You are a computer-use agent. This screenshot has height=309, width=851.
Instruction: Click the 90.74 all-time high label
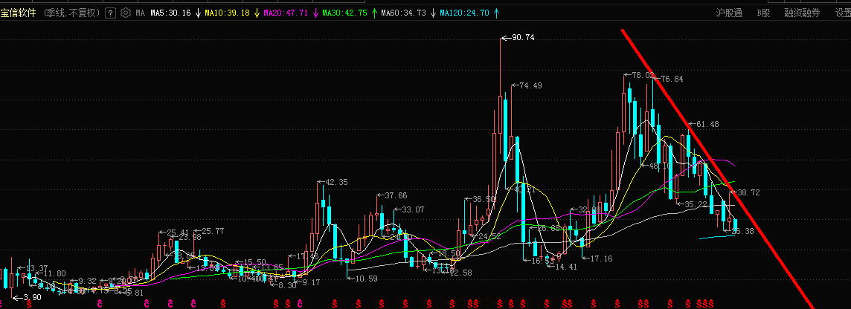(523, 37)
